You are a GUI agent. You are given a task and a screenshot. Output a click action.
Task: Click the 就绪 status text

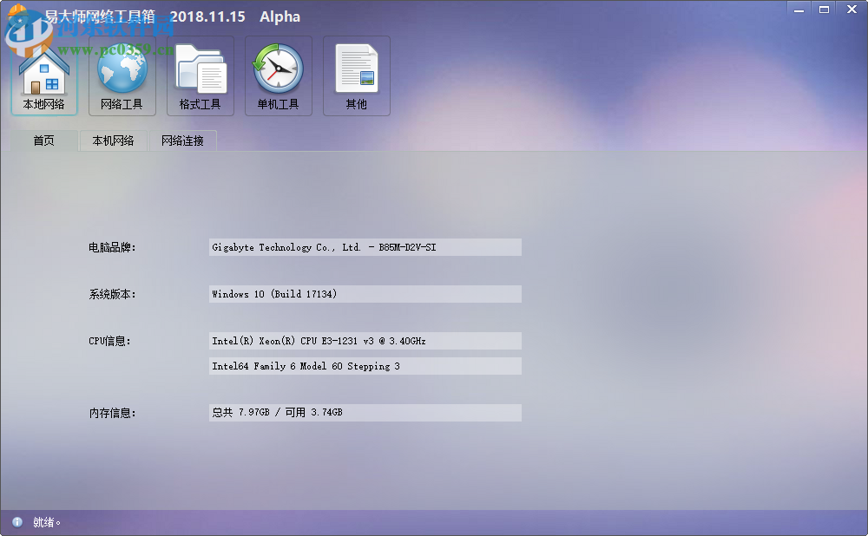47,522
